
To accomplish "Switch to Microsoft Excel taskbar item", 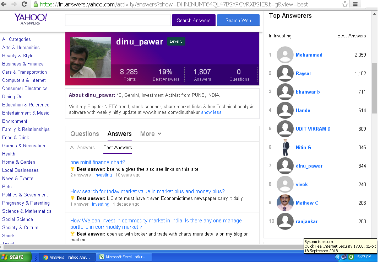I will click(x=124, y=257).
